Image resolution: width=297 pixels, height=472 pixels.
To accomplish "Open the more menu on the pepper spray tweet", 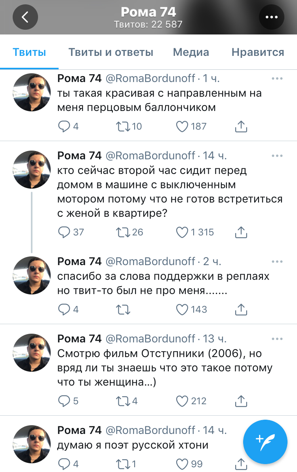I will [277, 79].
